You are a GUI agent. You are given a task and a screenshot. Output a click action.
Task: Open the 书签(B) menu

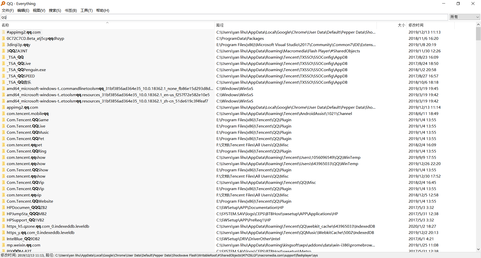click(71, 11)
